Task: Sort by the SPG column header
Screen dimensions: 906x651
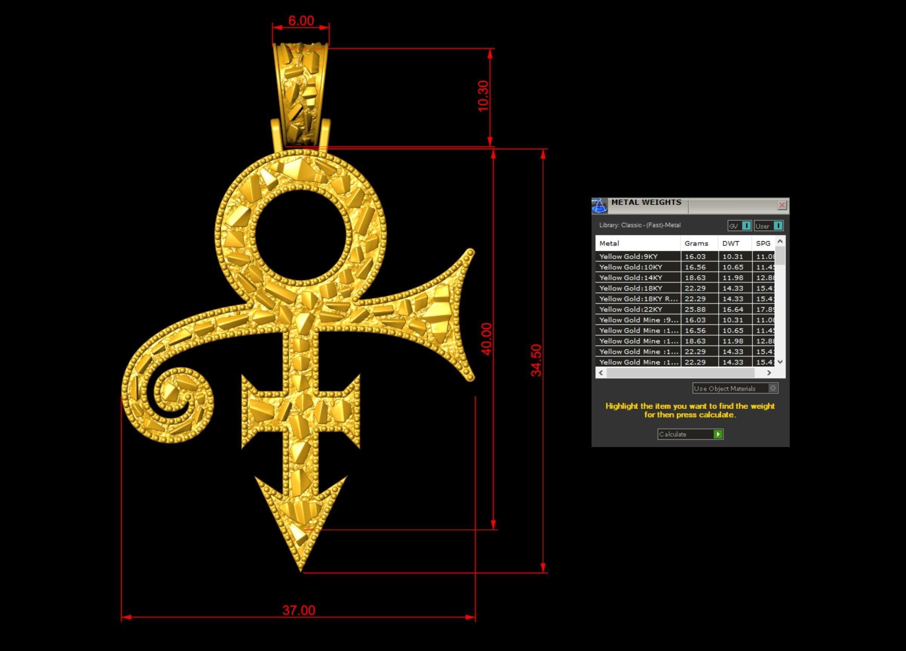Action: (x=763, y=243)
